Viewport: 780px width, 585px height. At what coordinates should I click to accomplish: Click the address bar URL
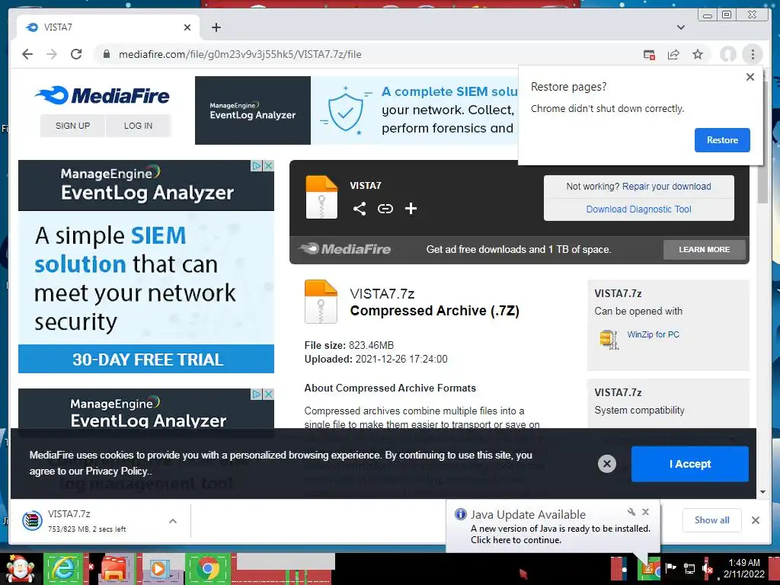pyautogui.click(x=240, y=54)
